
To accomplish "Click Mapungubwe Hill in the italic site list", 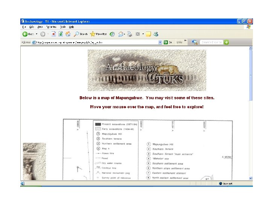I will (163, 144).
